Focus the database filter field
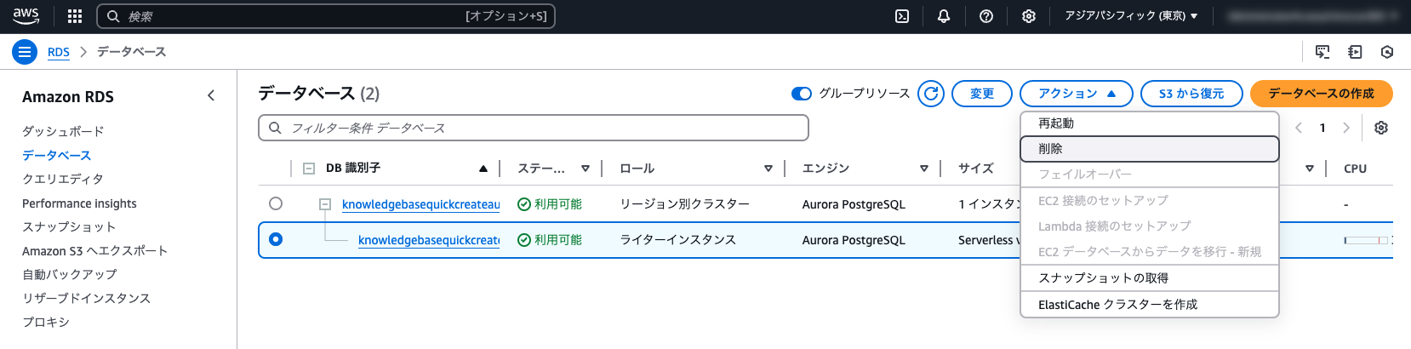The width and height of the screenshot is (1411, 349). [x=534, y=128]
